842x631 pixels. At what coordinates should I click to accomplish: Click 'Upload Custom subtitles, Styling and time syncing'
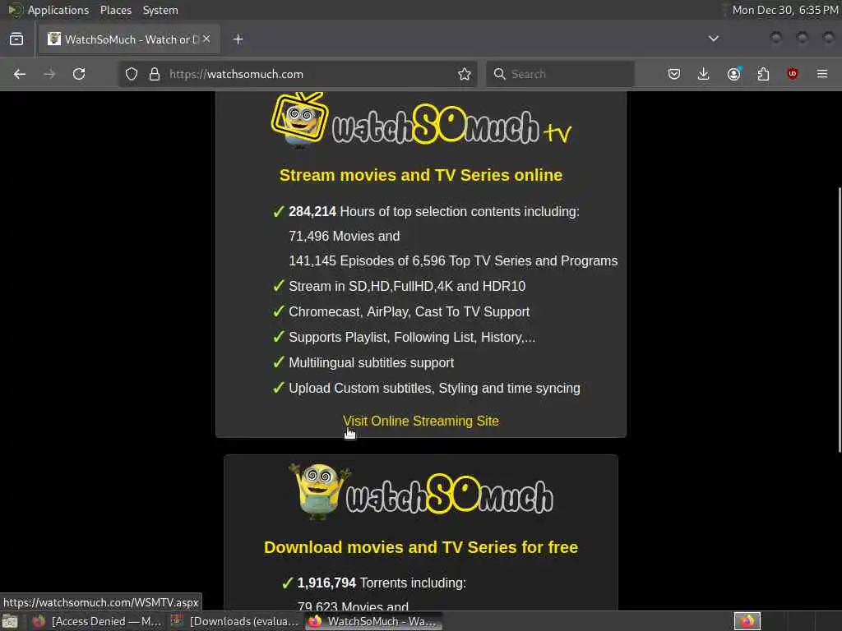[434, 388]
